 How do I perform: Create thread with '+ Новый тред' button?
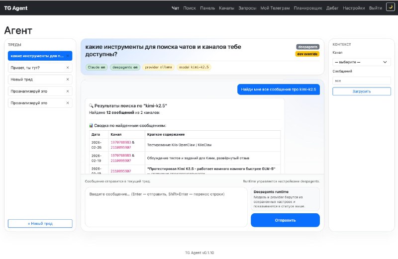(x=40, y=224)
